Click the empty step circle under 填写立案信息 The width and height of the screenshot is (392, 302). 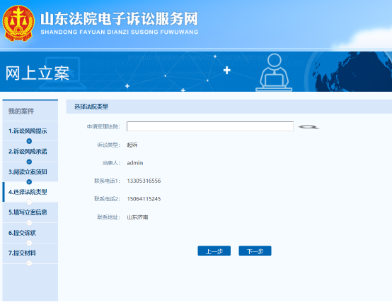click(29, 222)
